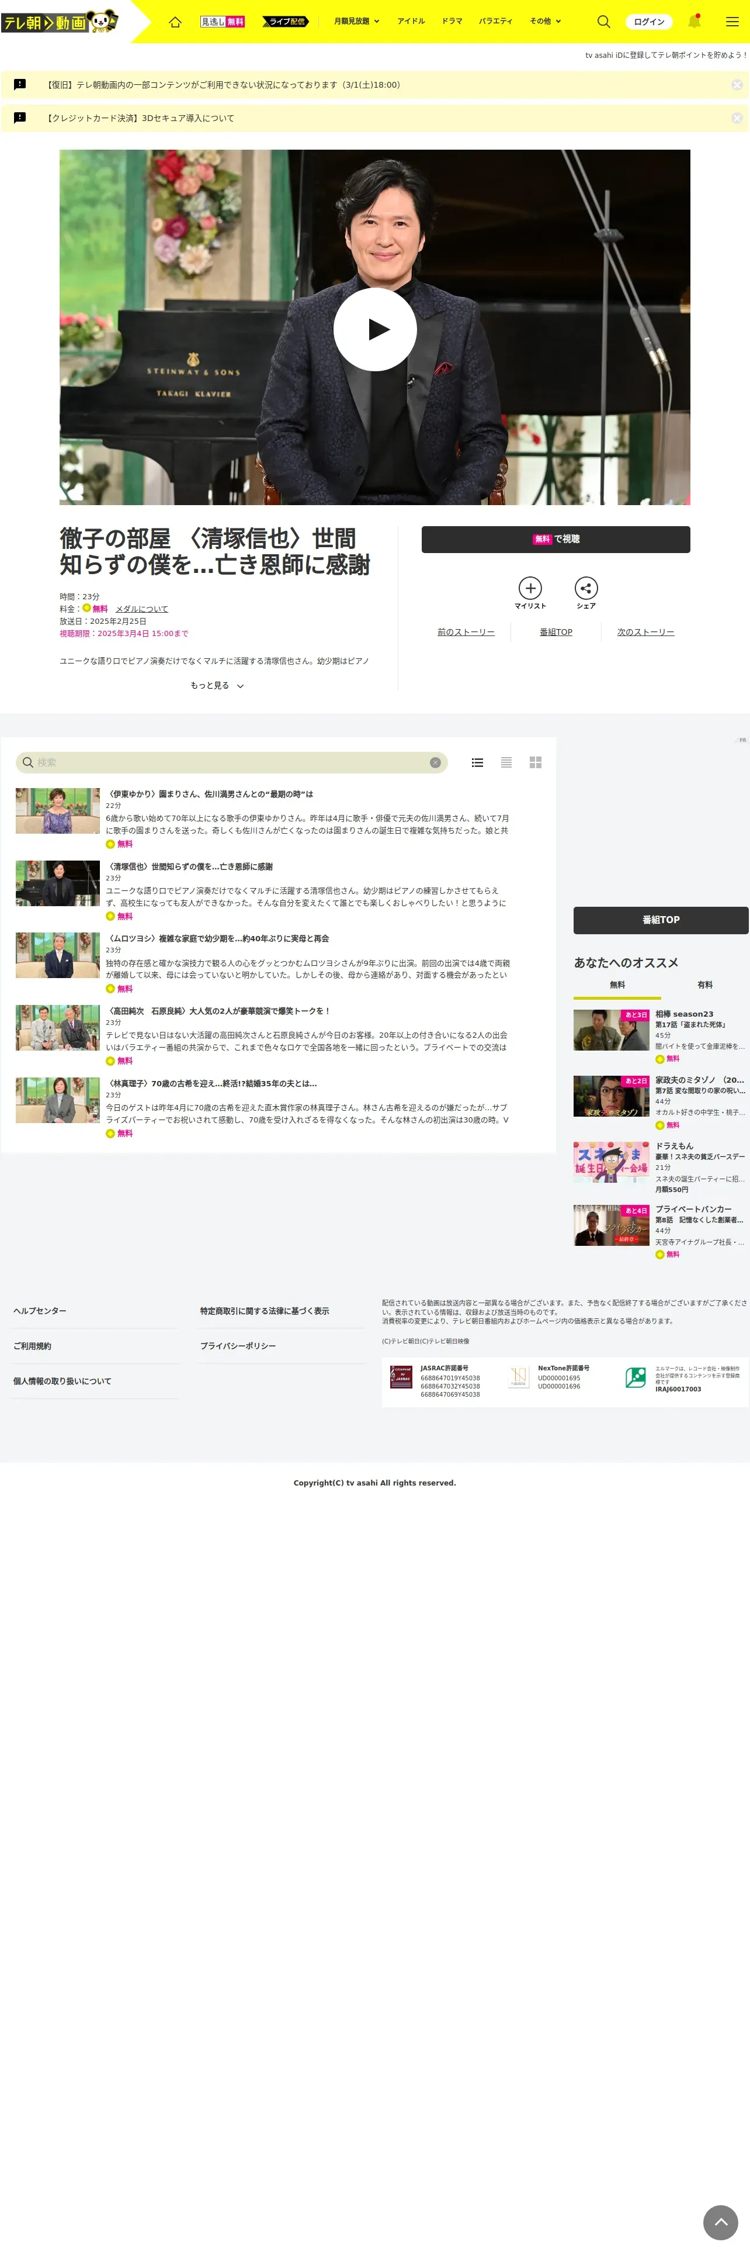Open 3Dセキュア導入について notice text

(141, 118)
